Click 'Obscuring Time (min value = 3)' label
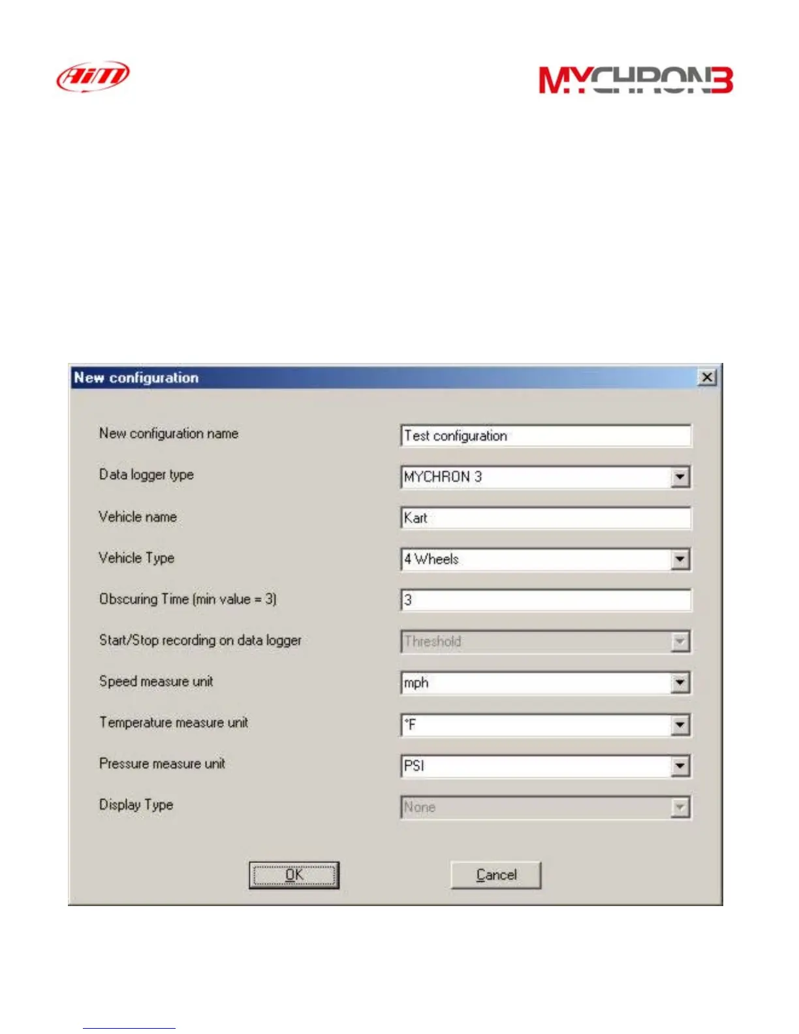The image size is (799, 1034). tap(188, 599)
